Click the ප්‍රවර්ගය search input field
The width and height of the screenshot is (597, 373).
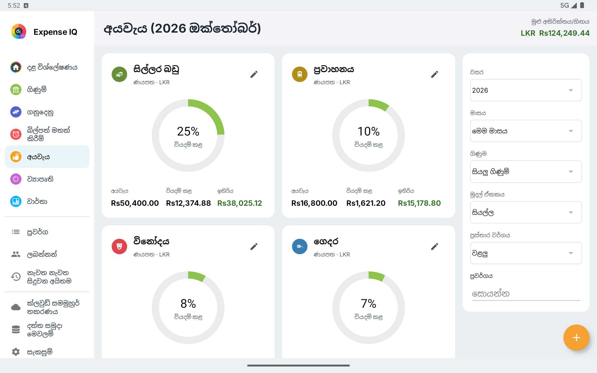click(526, 294)
